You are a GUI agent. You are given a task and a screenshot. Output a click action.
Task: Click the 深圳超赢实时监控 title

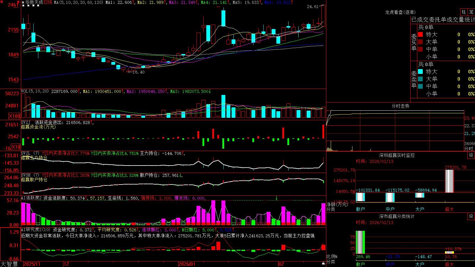(397, 155)
